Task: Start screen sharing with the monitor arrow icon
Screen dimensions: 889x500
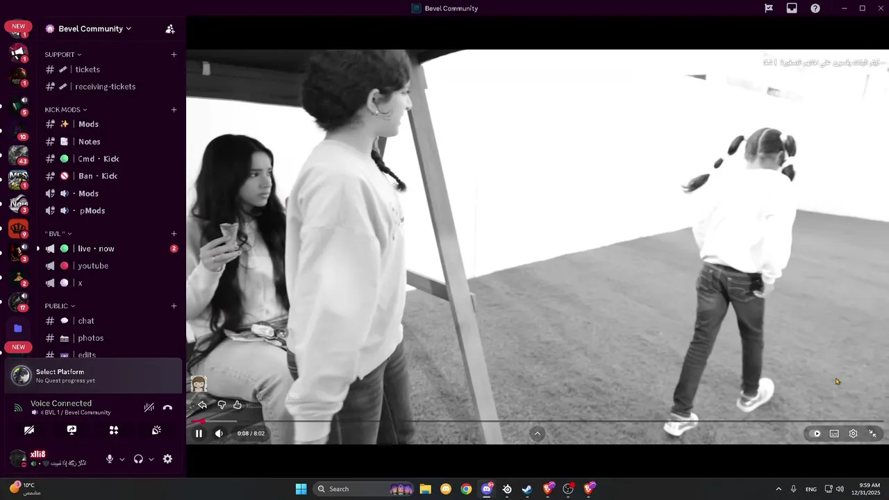Action: pyautogui.click(x=72, y=430)
